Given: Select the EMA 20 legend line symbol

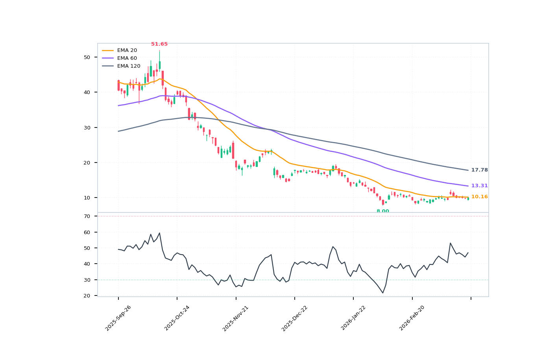Looking at the screenshot, I should pos(108,50).
